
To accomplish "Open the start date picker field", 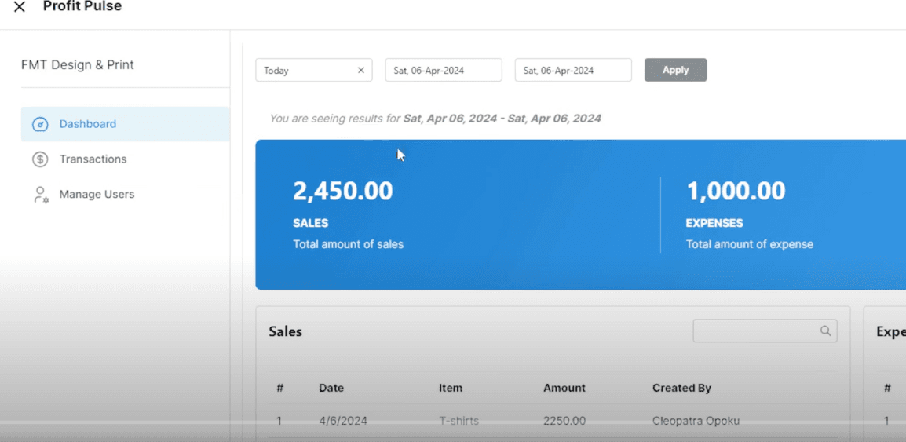I will tap(443, 71).
